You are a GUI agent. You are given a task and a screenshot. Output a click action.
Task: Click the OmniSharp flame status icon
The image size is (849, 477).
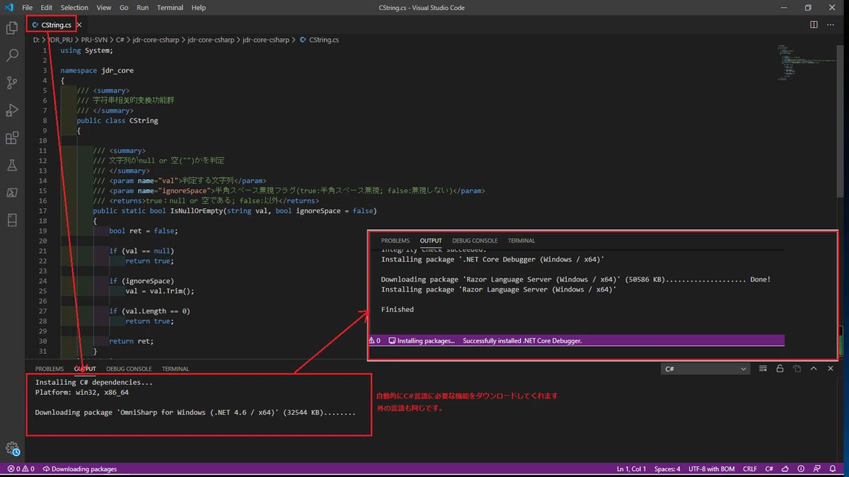[784, 469]
